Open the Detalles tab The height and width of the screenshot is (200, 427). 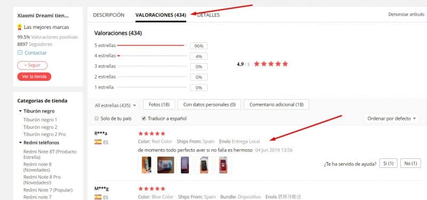point(208,15)
